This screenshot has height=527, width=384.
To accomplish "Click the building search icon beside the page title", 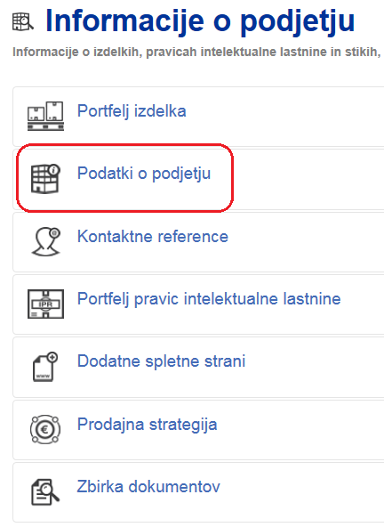I will coord(23,22).
